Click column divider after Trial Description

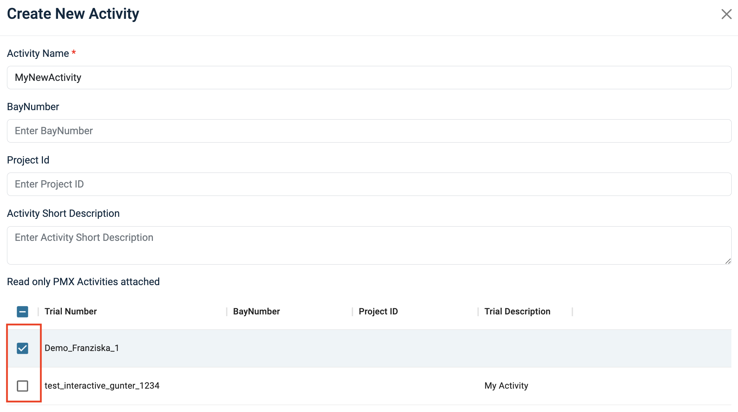tap(572, 312)
